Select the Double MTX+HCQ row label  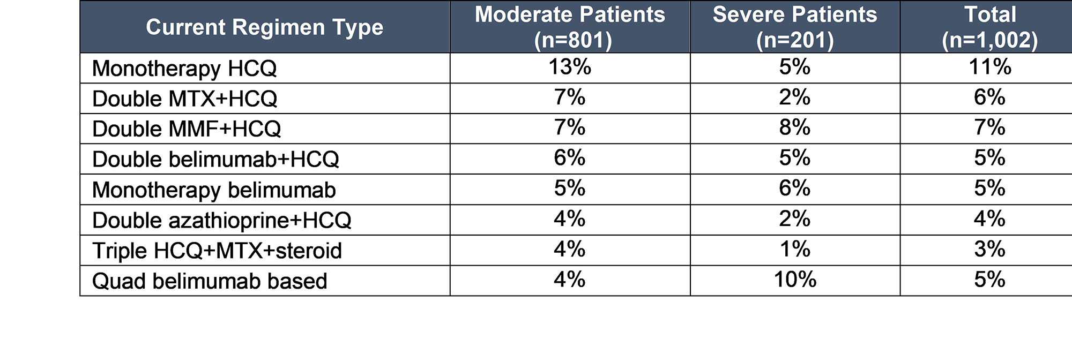[x=184, y=99]
